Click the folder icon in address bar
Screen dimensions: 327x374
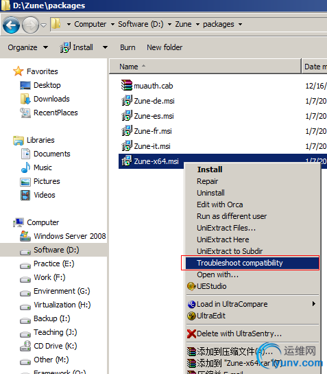click(x=56, y=24)
